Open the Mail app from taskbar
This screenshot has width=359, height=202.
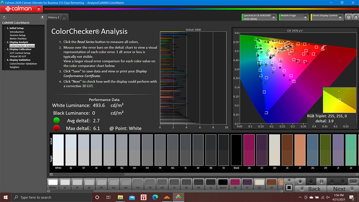click(132, 197)
